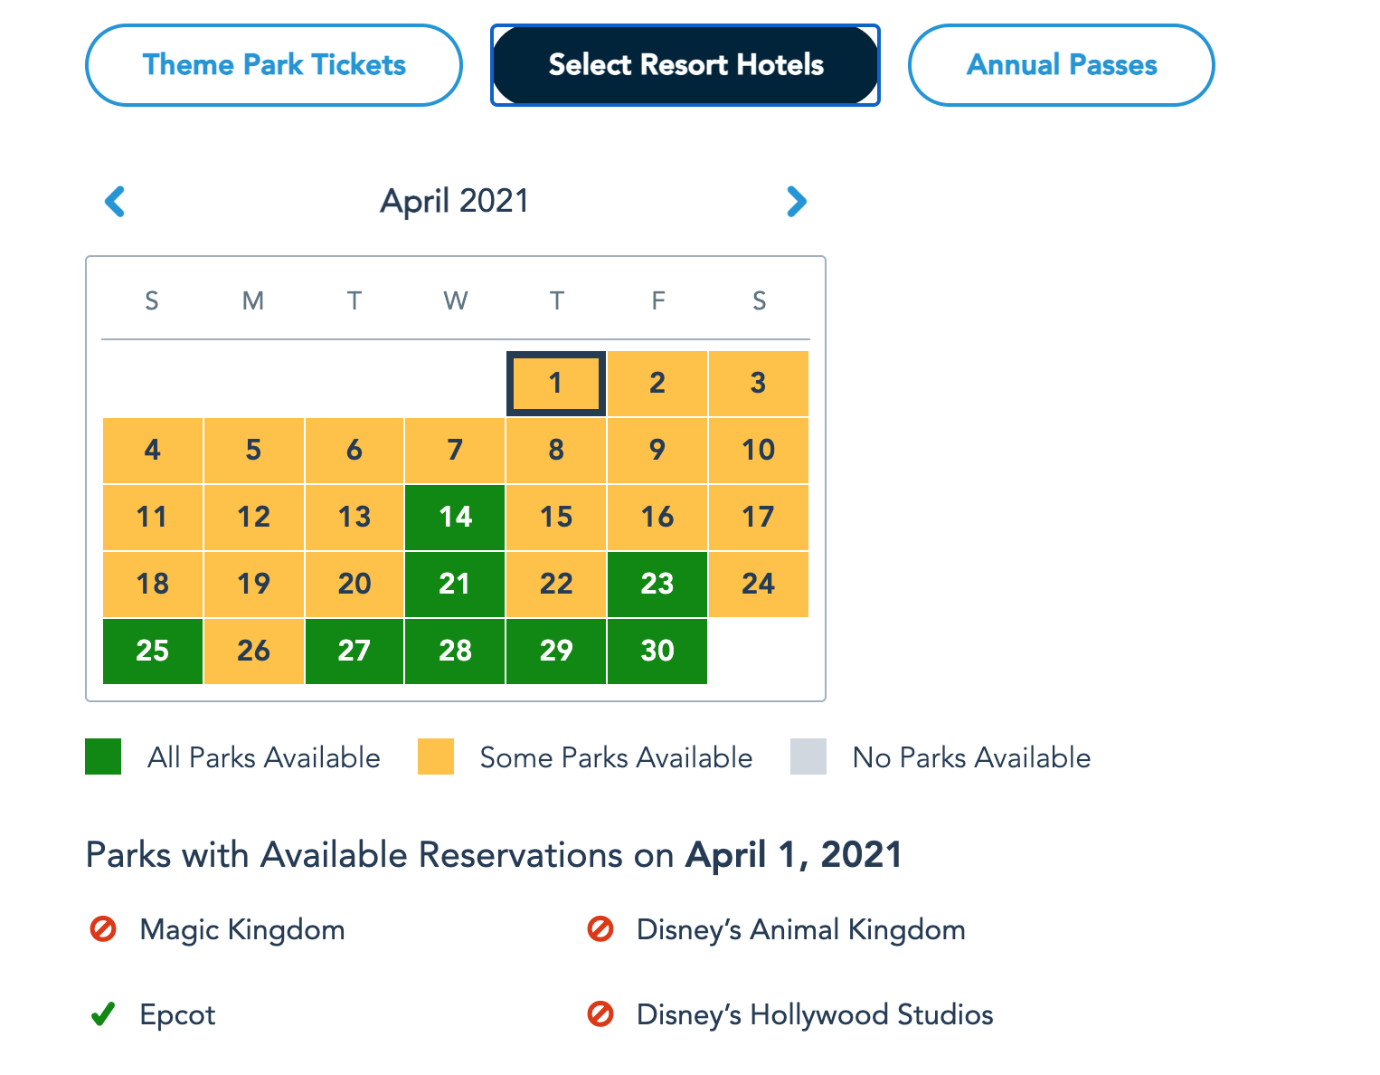
Task: Click yellow Some Parks Available legend swatch
Action: click(x=436, y=757)
